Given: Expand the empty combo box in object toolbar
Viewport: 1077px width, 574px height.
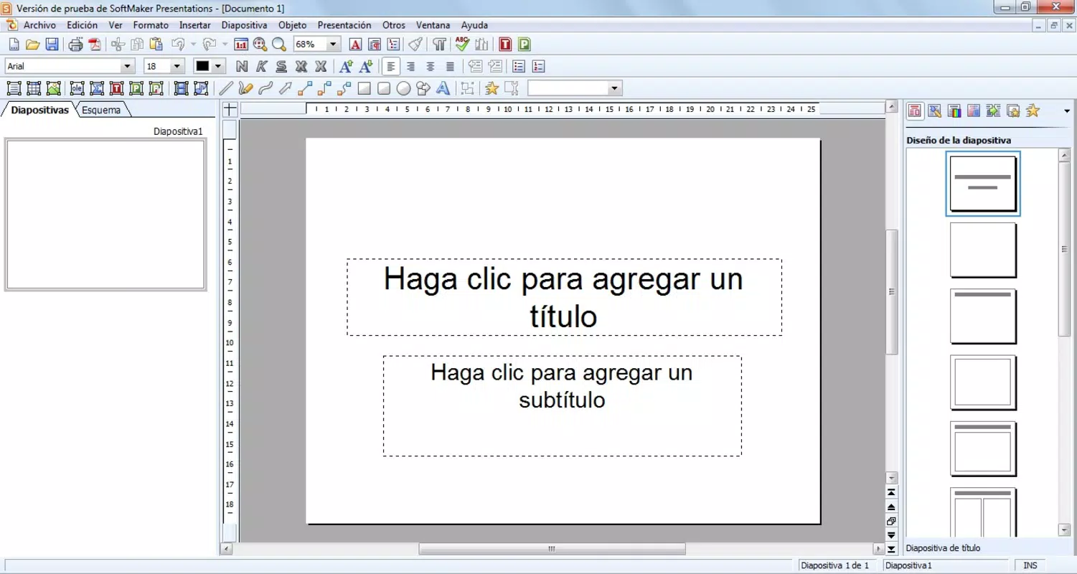Looking at the screenshot, I should (x=615, y=88).
